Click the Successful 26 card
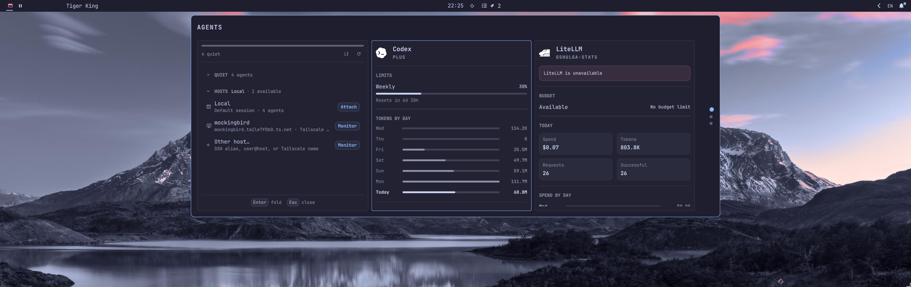 (x=653, y=169)
